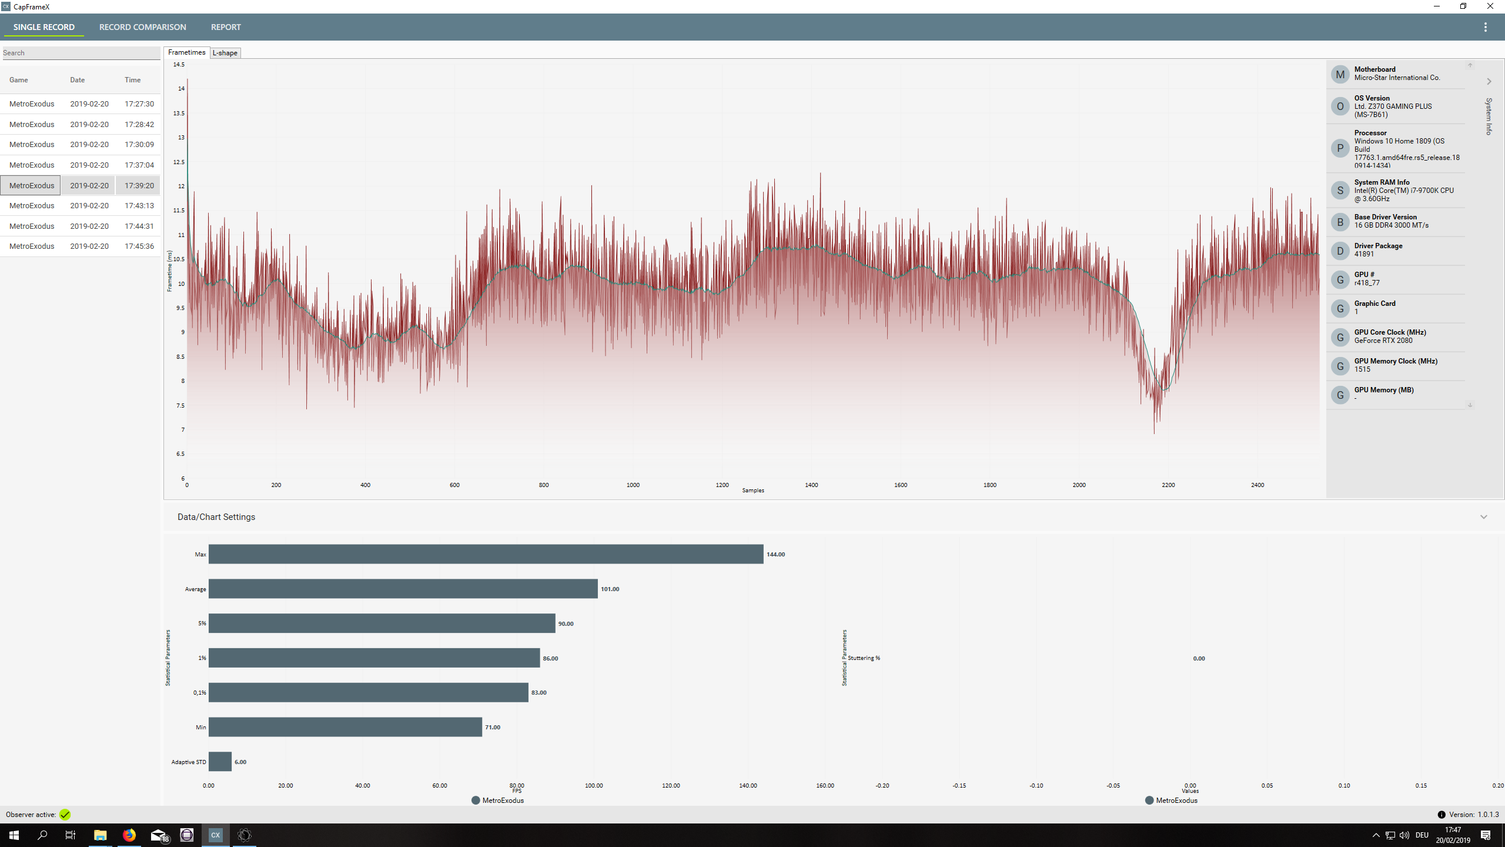Viewport: 1505px width, 847px height.
Task: Click the Graphic Card 'G' icon
Action: tap(1340, 308)
